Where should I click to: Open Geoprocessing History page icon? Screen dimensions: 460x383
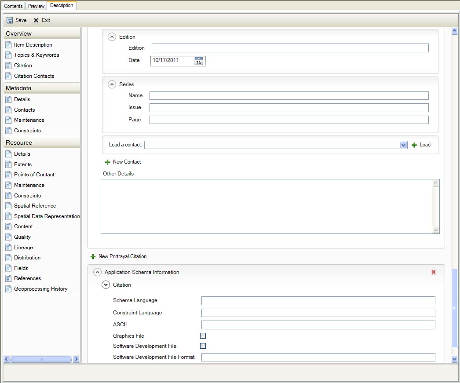(x=8, y=289)
